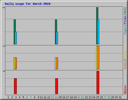The width and height of the screenshot is (128, 100).
Task: Click green weekend day 20 label
Action: point(79,97)
